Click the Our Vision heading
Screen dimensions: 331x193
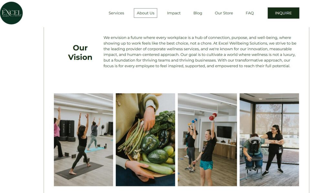click(80, 53)
